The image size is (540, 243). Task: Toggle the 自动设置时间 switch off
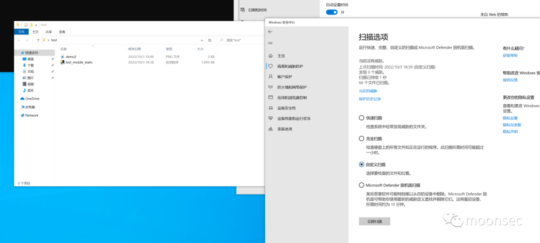[331, 12]
